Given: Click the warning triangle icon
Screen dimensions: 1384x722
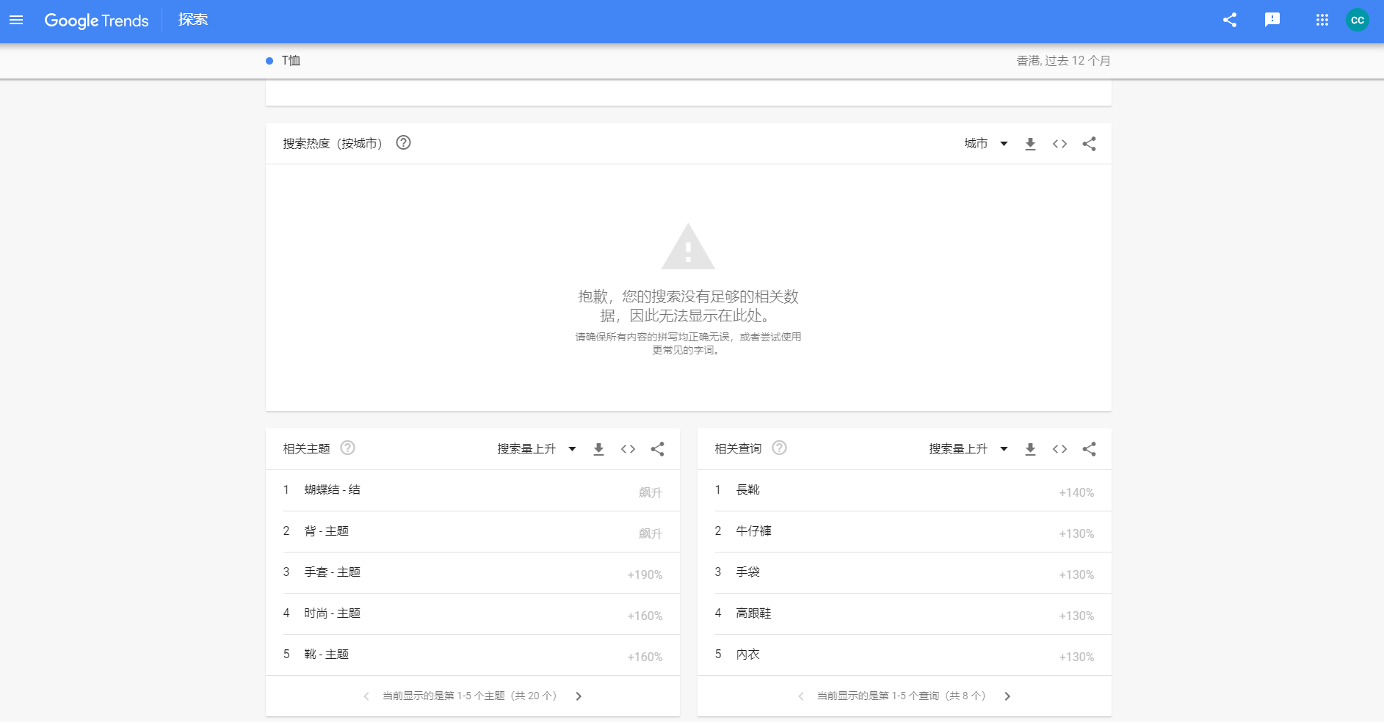Looking at the screenshot, I should pyautogui.click(x=688, y=247).
